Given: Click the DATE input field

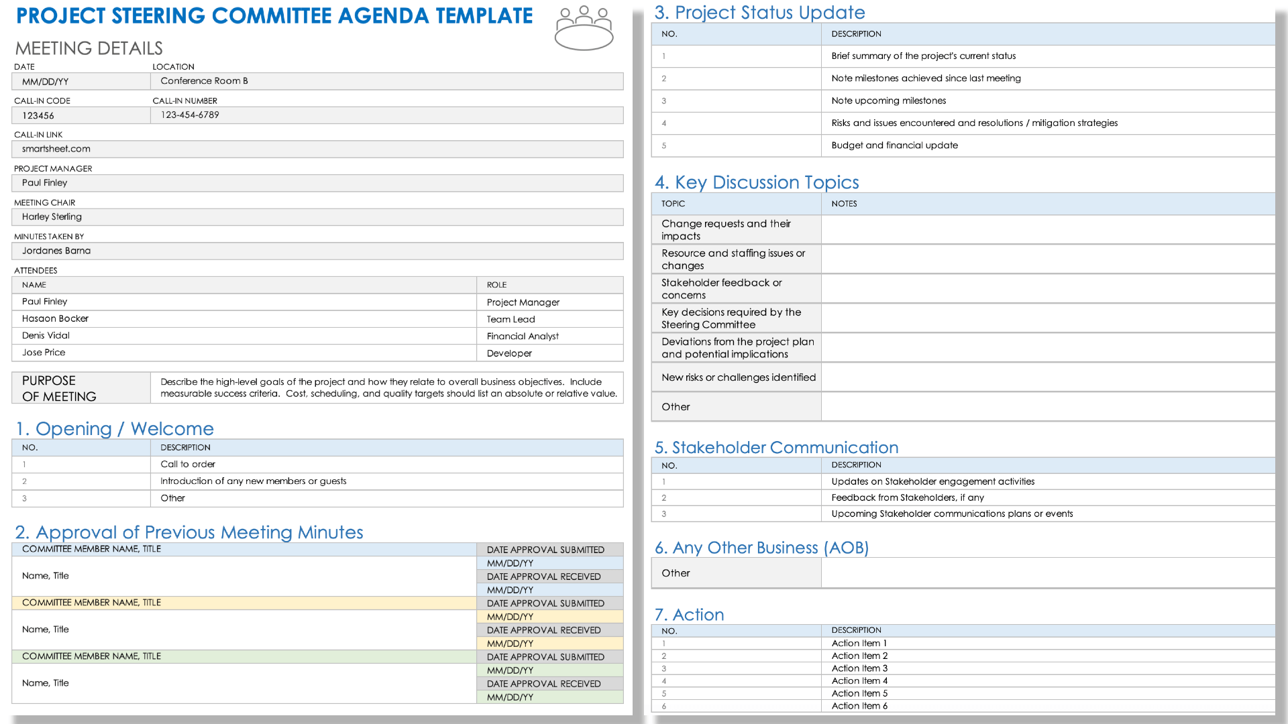Looking at the screenshot, I should point(80,80).
